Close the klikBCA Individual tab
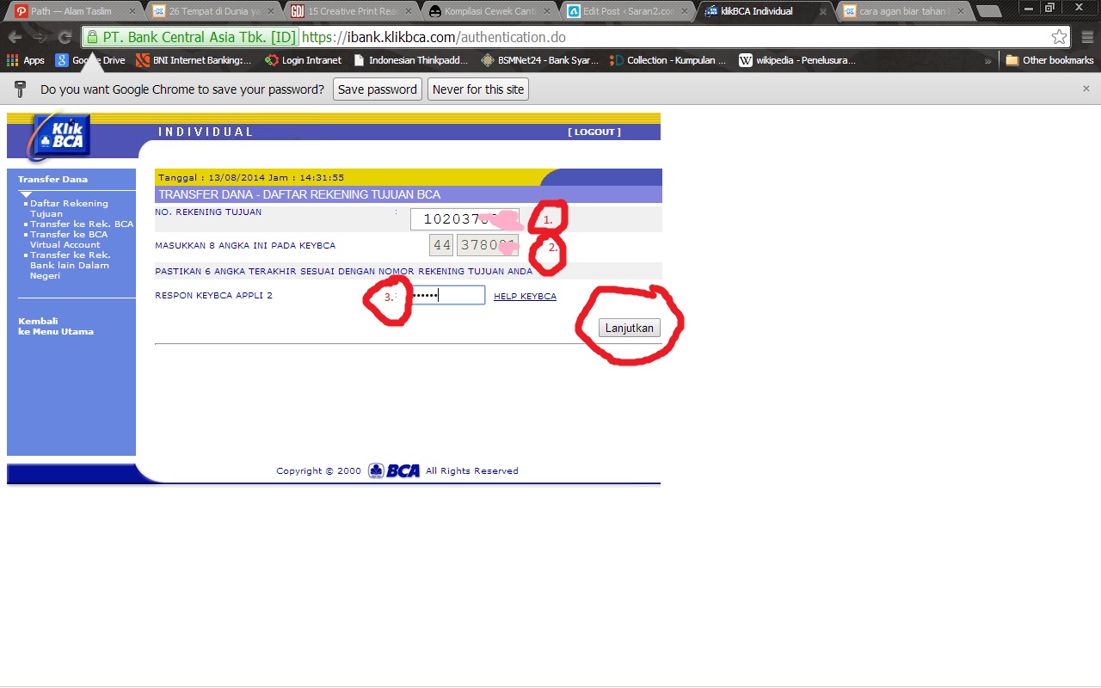Screen dimensions: 1101x688 (822, 11)
